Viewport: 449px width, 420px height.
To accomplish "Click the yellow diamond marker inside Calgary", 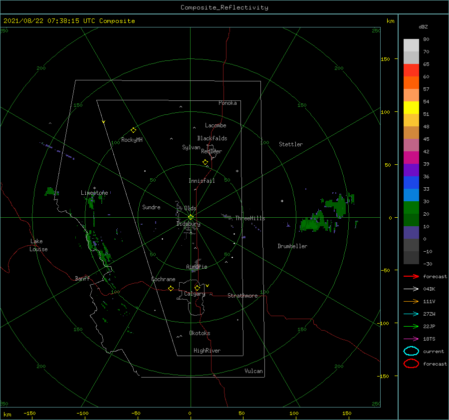I will coord(197,288).
